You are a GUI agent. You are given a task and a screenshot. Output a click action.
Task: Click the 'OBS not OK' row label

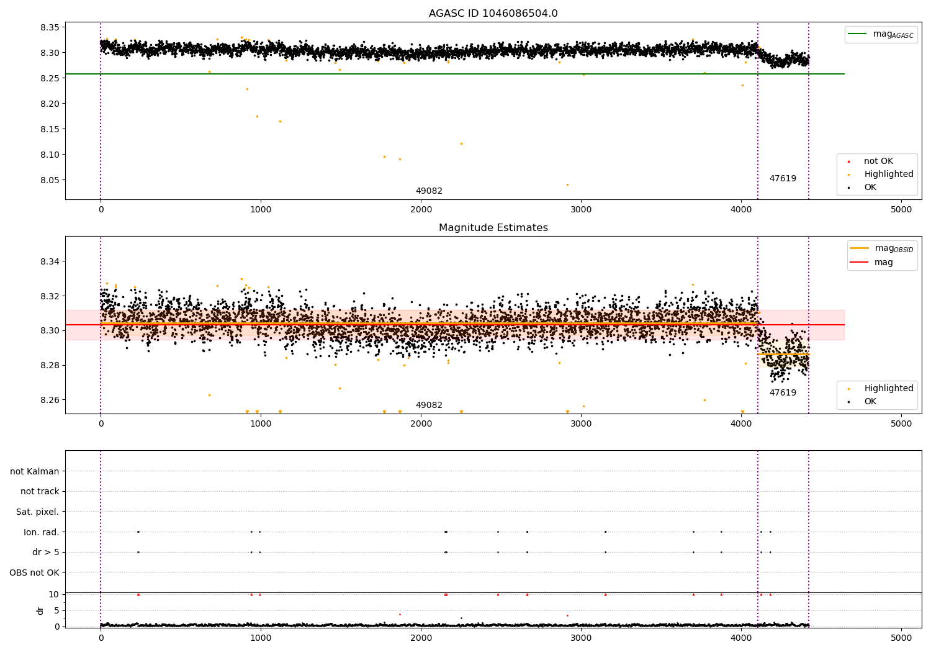(35, 573)
